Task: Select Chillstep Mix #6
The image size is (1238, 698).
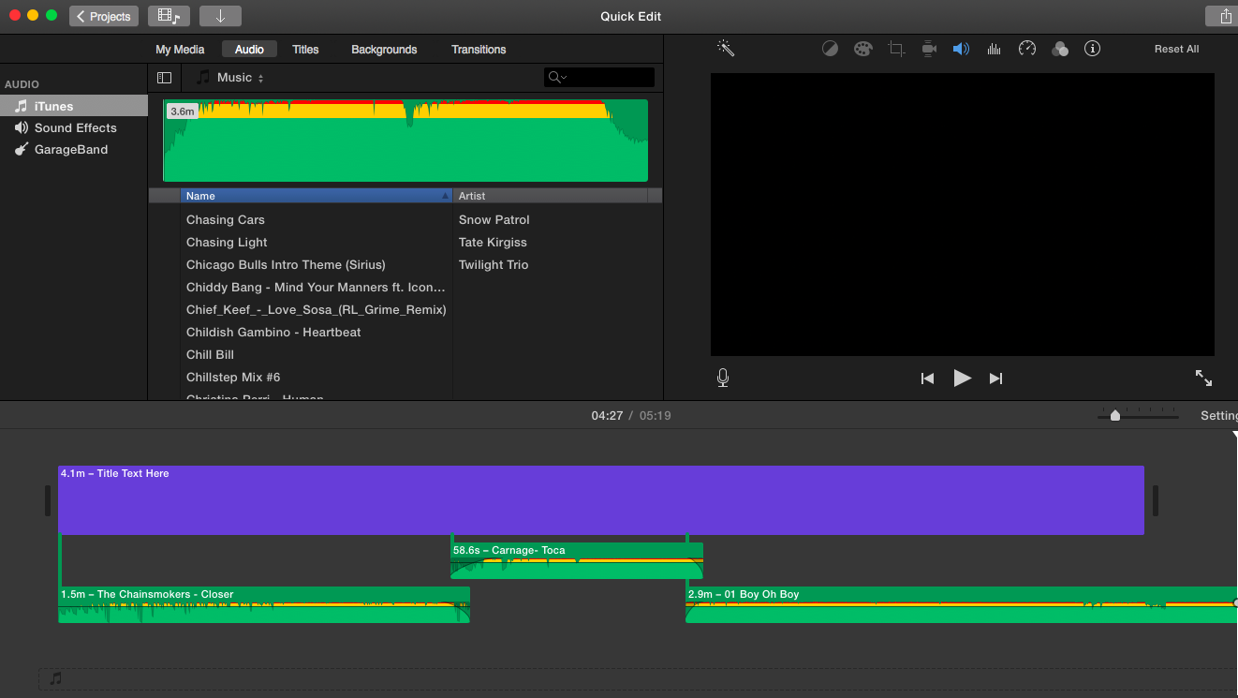Action: tap(233, 377)
